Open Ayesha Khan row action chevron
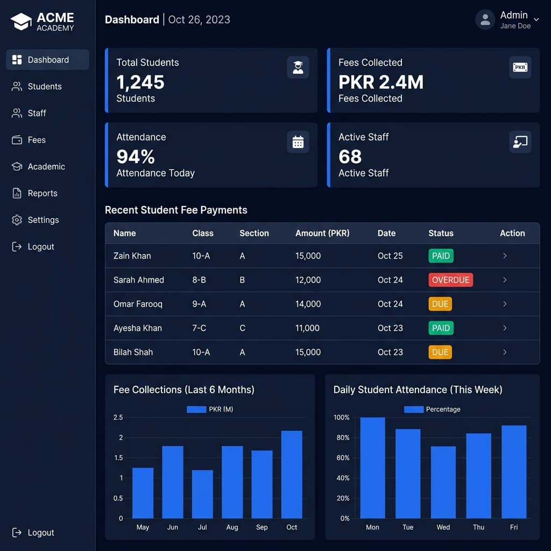 coord(505,328)
